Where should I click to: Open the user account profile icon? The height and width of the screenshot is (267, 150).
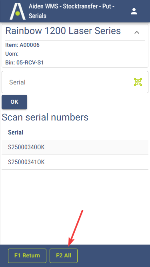134,11
